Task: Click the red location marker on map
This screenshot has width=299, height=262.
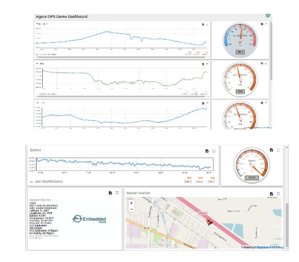Action: pyautogui.click(x=209, y=222)
